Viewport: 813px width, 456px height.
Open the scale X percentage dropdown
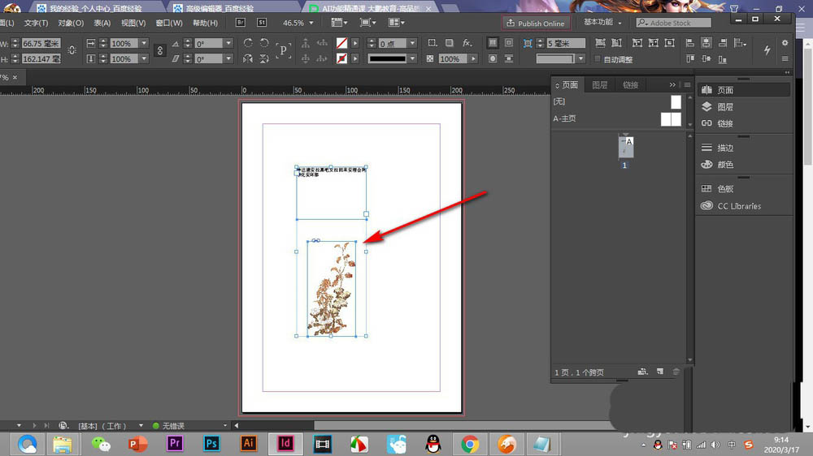(x=144, y=44)
